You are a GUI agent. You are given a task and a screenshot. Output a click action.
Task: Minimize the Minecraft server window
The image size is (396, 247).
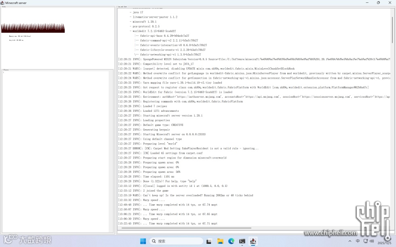coord(367,3)
